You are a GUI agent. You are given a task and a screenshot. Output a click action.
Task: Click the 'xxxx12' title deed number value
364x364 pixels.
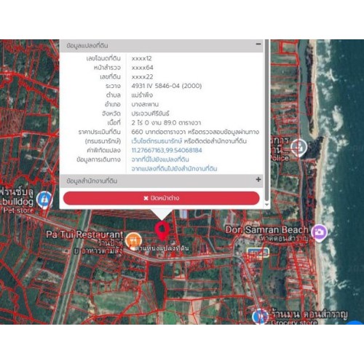pos(141,58)
